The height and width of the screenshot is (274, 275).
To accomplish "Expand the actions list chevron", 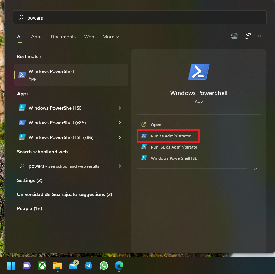I will click(255, 169).
